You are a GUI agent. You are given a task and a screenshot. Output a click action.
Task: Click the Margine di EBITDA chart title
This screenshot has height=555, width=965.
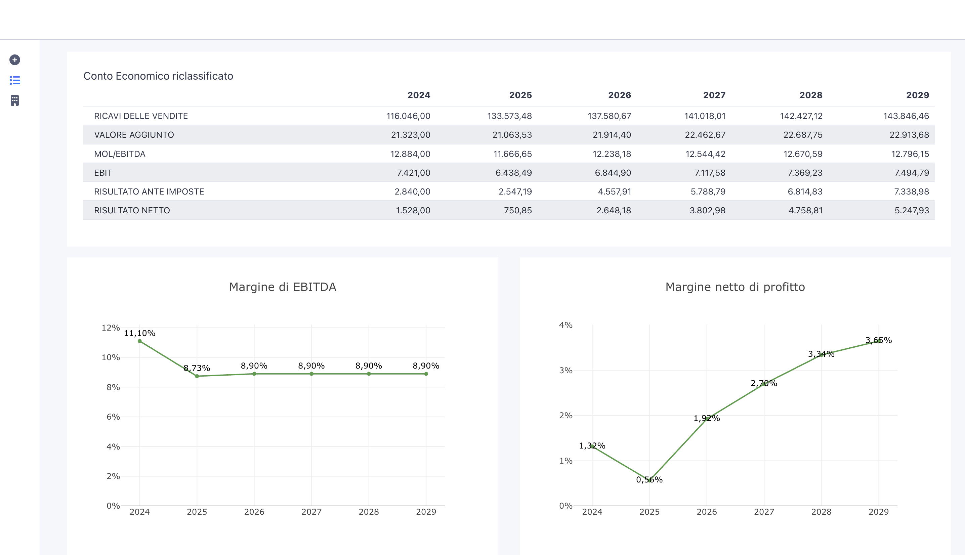tap(283, 287)
